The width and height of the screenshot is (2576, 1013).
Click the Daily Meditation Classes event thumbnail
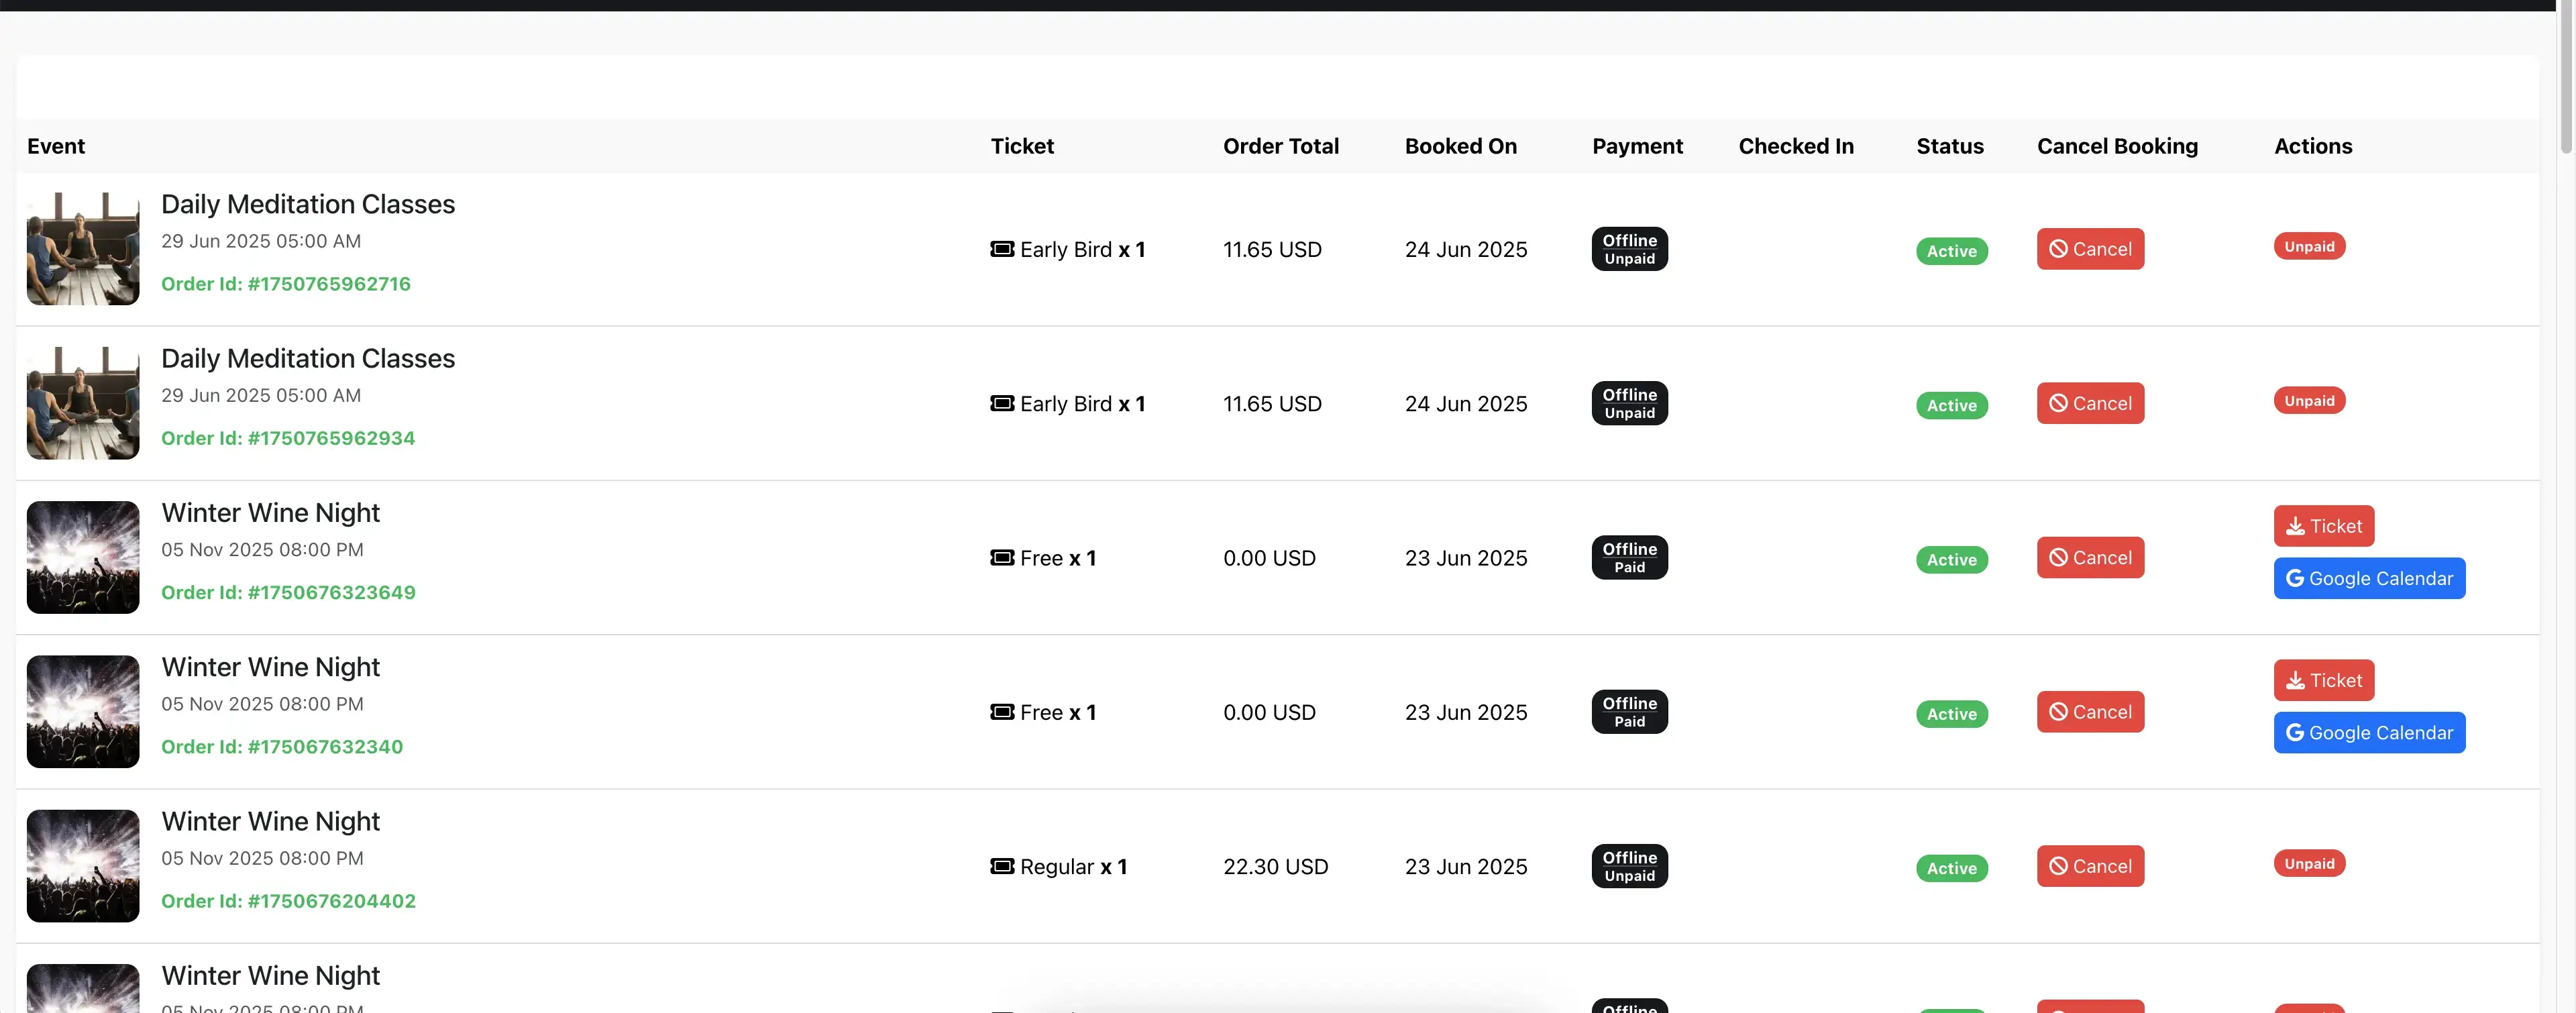(83, 248)
